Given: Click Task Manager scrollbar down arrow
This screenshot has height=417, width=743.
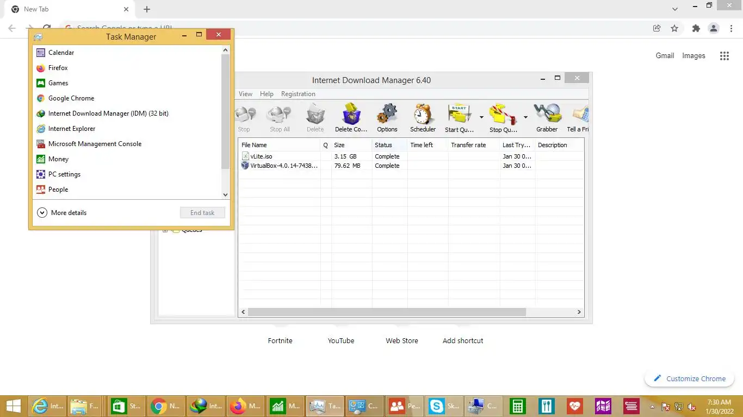Looking at the screenshot, I should click(226, 194).
